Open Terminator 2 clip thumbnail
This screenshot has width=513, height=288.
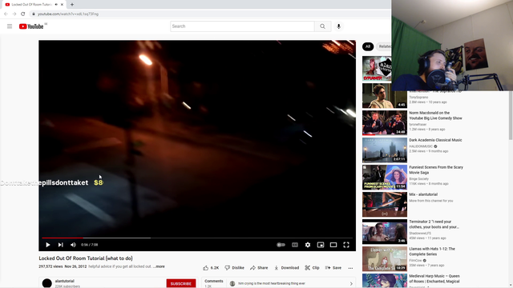tap(385, 231)
